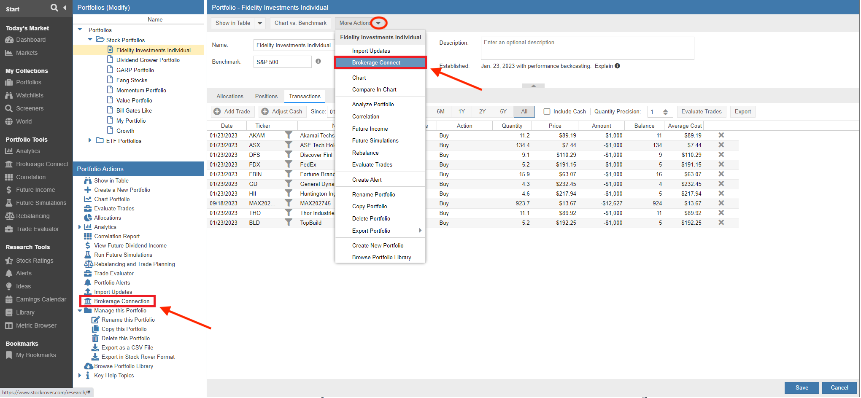Screen dimensions: 861x398
Task: Select Momentum Portfolio in tree
Action: click(x=141, y=90)
